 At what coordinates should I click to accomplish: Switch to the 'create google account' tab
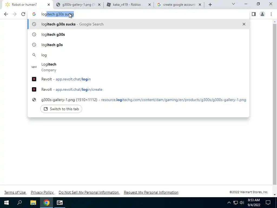(179, 5)
